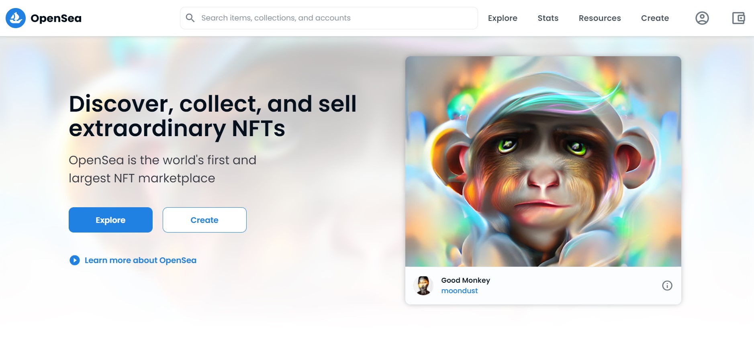This screenshot has width=754, height=349.
Task: Click the magnifying glass search icon
Action: coord(190,18)
